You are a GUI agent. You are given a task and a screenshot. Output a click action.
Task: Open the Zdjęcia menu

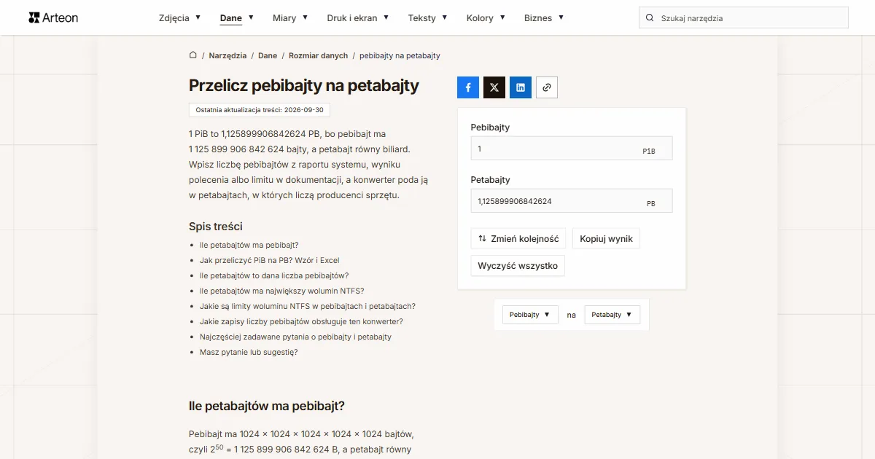coord(179,17)
